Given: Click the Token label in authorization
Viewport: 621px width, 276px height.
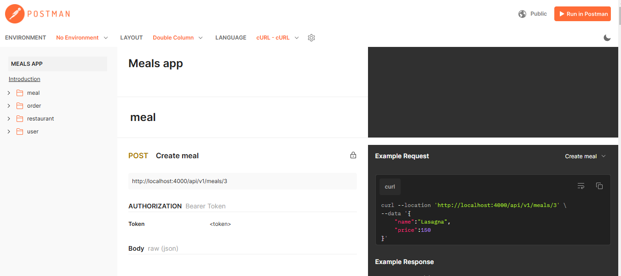Looking at the screenshot, I should (137, 224).
